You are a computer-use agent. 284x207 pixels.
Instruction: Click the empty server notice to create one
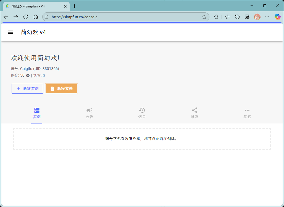142,139
